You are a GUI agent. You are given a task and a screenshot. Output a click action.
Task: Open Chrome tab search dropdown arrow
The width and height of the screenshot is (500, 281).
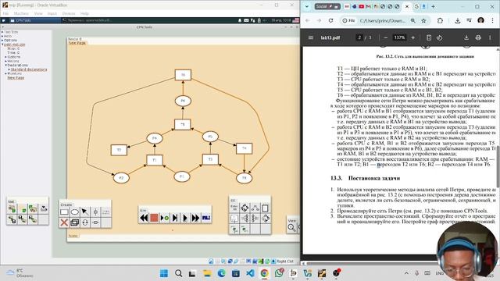(x=307, y=6)
